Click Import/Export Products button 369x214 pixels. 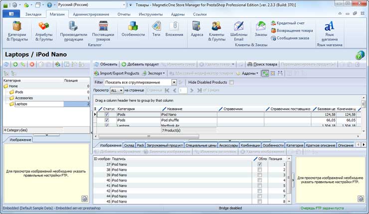[x=117, y=73]
